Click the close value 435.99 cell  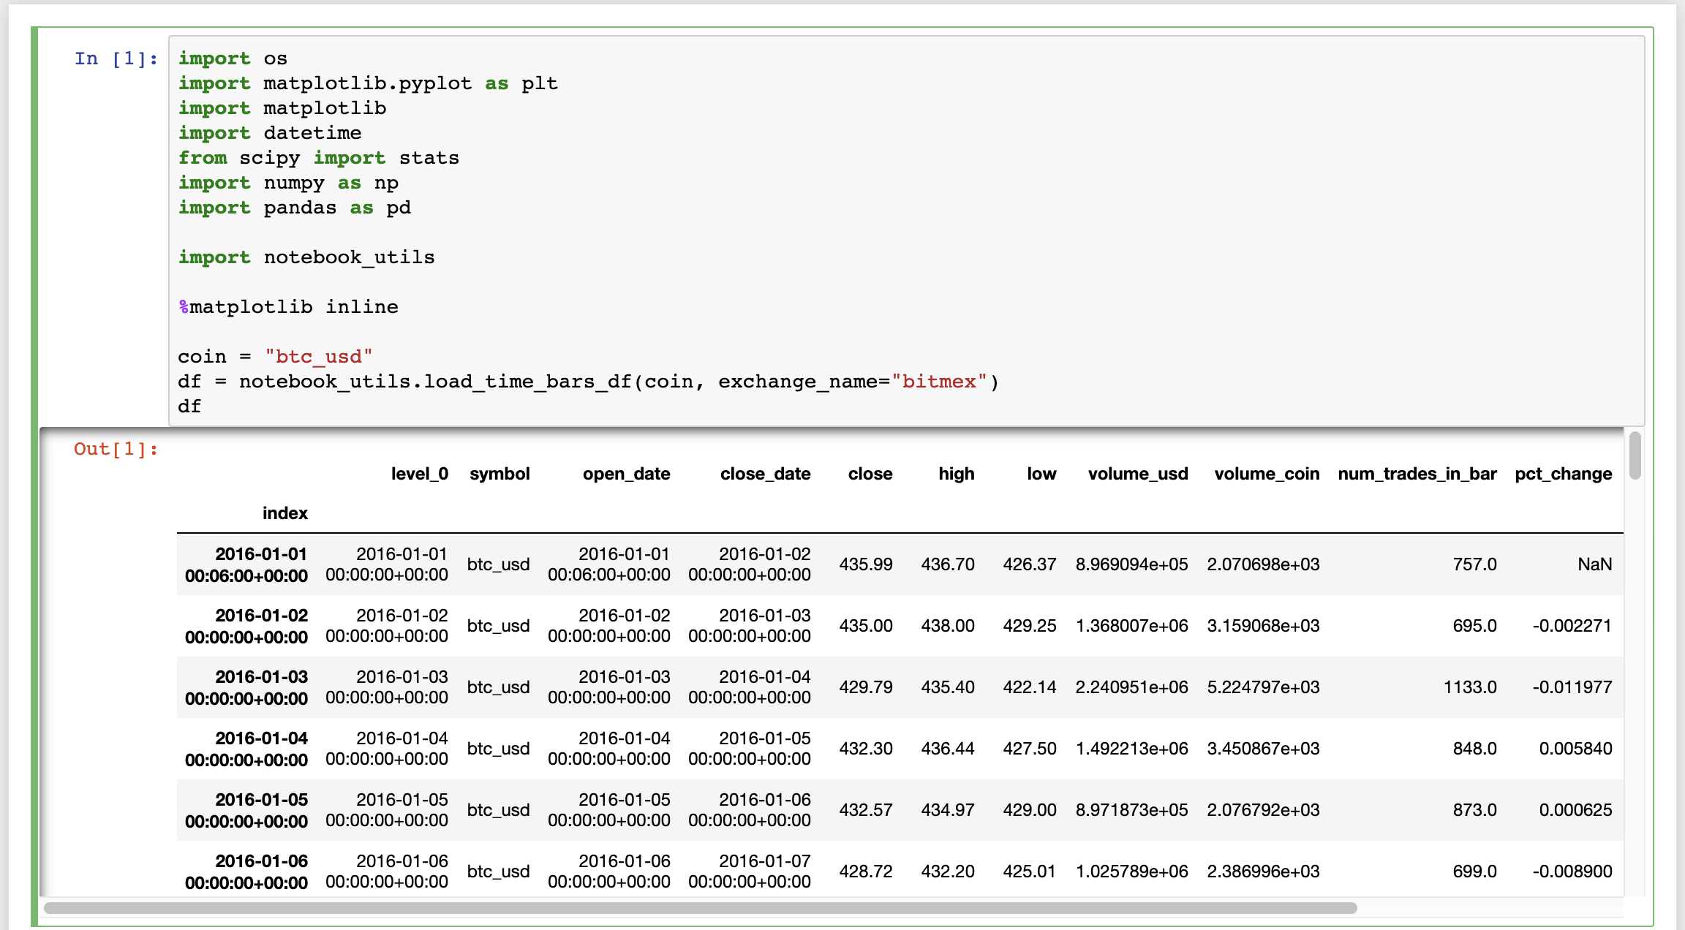[865, 564]
